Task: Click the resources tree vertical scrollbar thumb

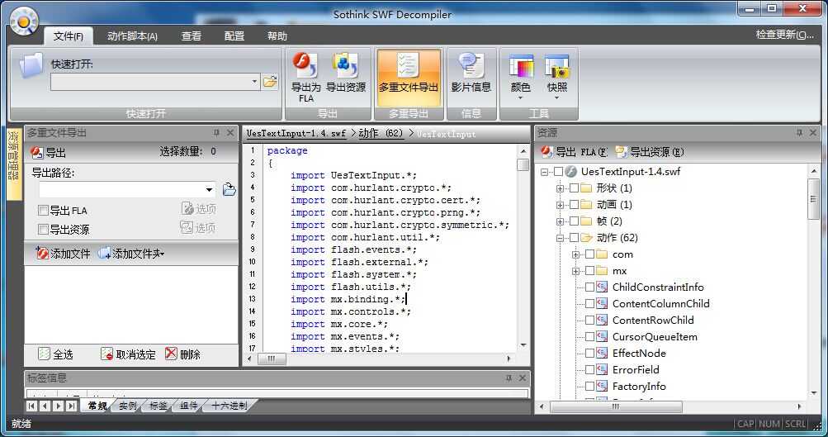Action: 813,199
